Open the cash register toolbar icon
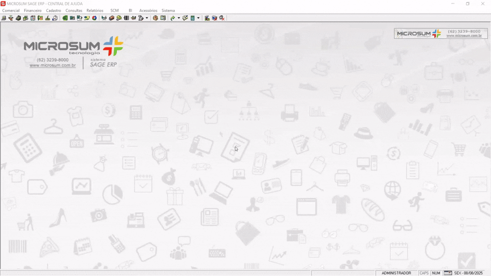The width and height of the screenshot is (491, 276). [x=18, y=18]
